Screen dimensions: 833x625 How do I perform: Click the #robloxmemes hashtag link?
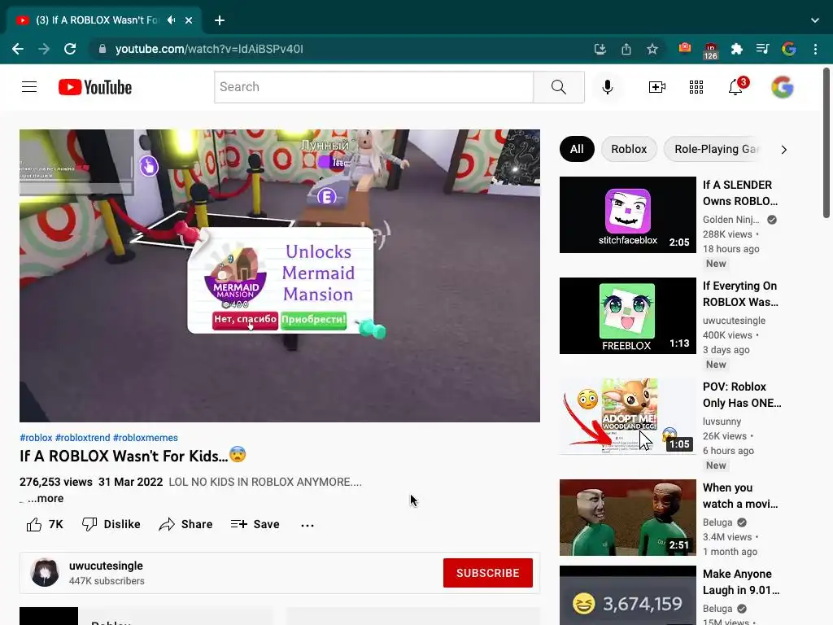(146, 437)
